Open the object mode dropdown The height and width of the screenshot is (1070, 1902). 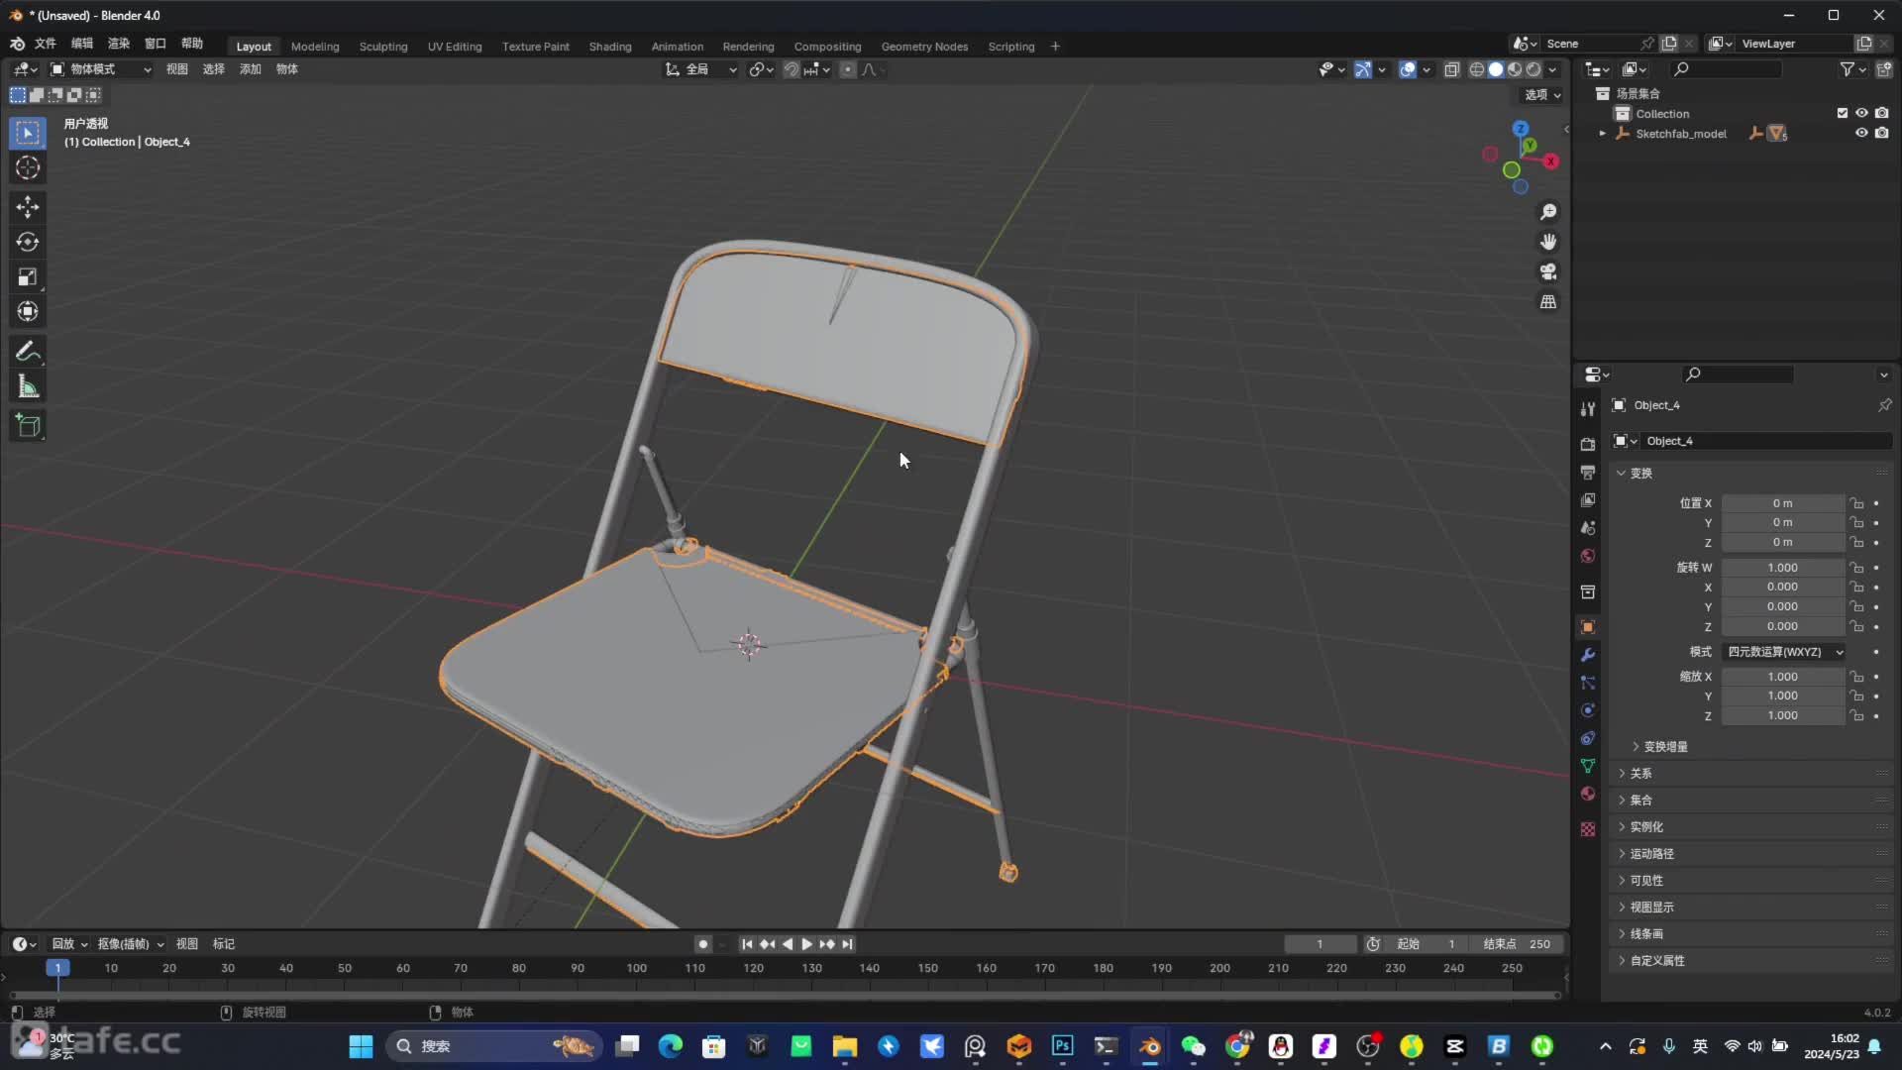(x=100, y=69)
